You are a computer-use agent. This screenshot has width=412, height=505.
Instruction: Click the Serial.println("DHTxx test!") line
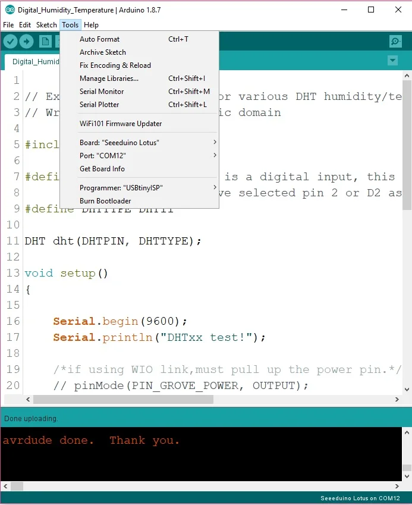(x=159, y=337)
